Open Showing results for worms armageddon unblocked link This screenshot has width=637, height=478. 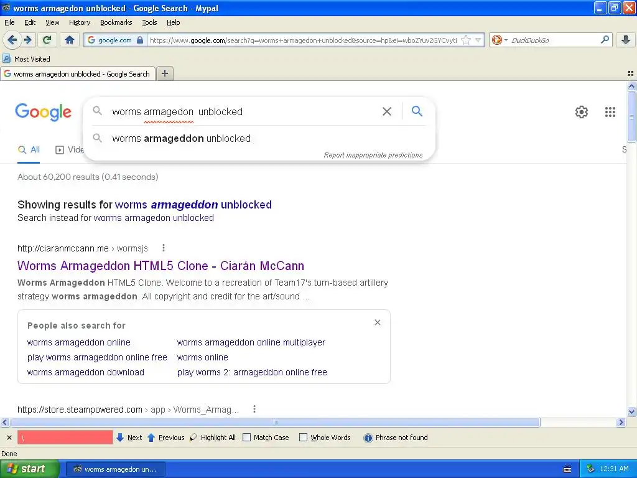[193, 204]
